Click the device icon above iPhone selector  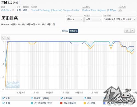click(67, 16)
